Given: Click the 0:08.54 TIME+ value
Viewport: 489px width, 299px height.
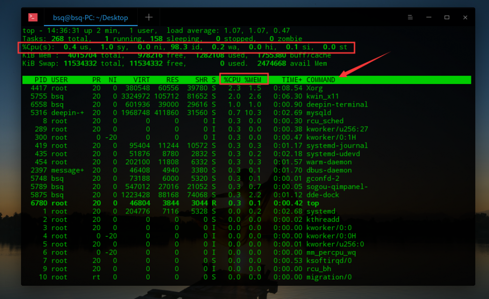Looking at the screenshot, I should pos(288,88).
